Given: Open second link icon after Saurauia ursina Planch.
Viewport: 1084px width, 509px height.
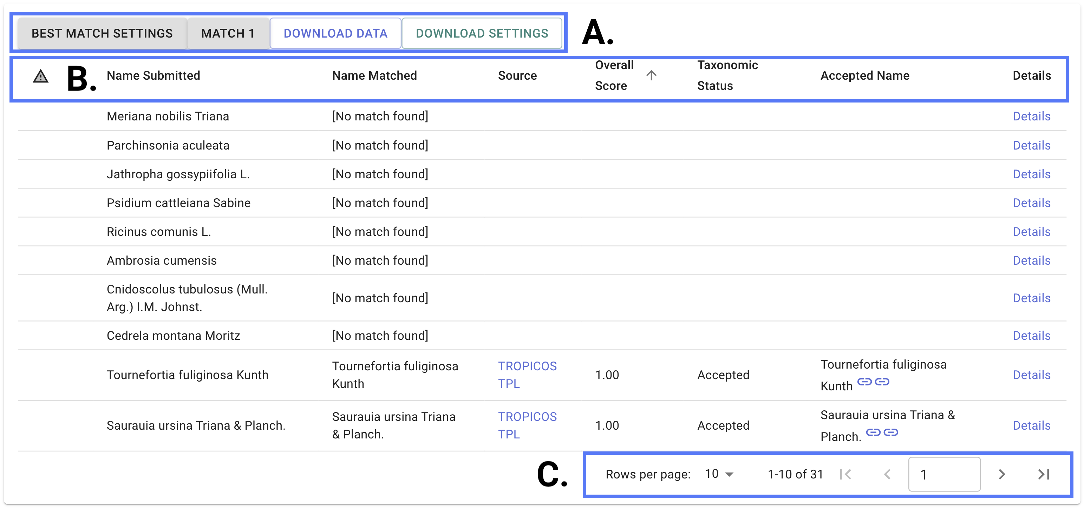Looking at the screenshot, I should [x=890, y=432].
